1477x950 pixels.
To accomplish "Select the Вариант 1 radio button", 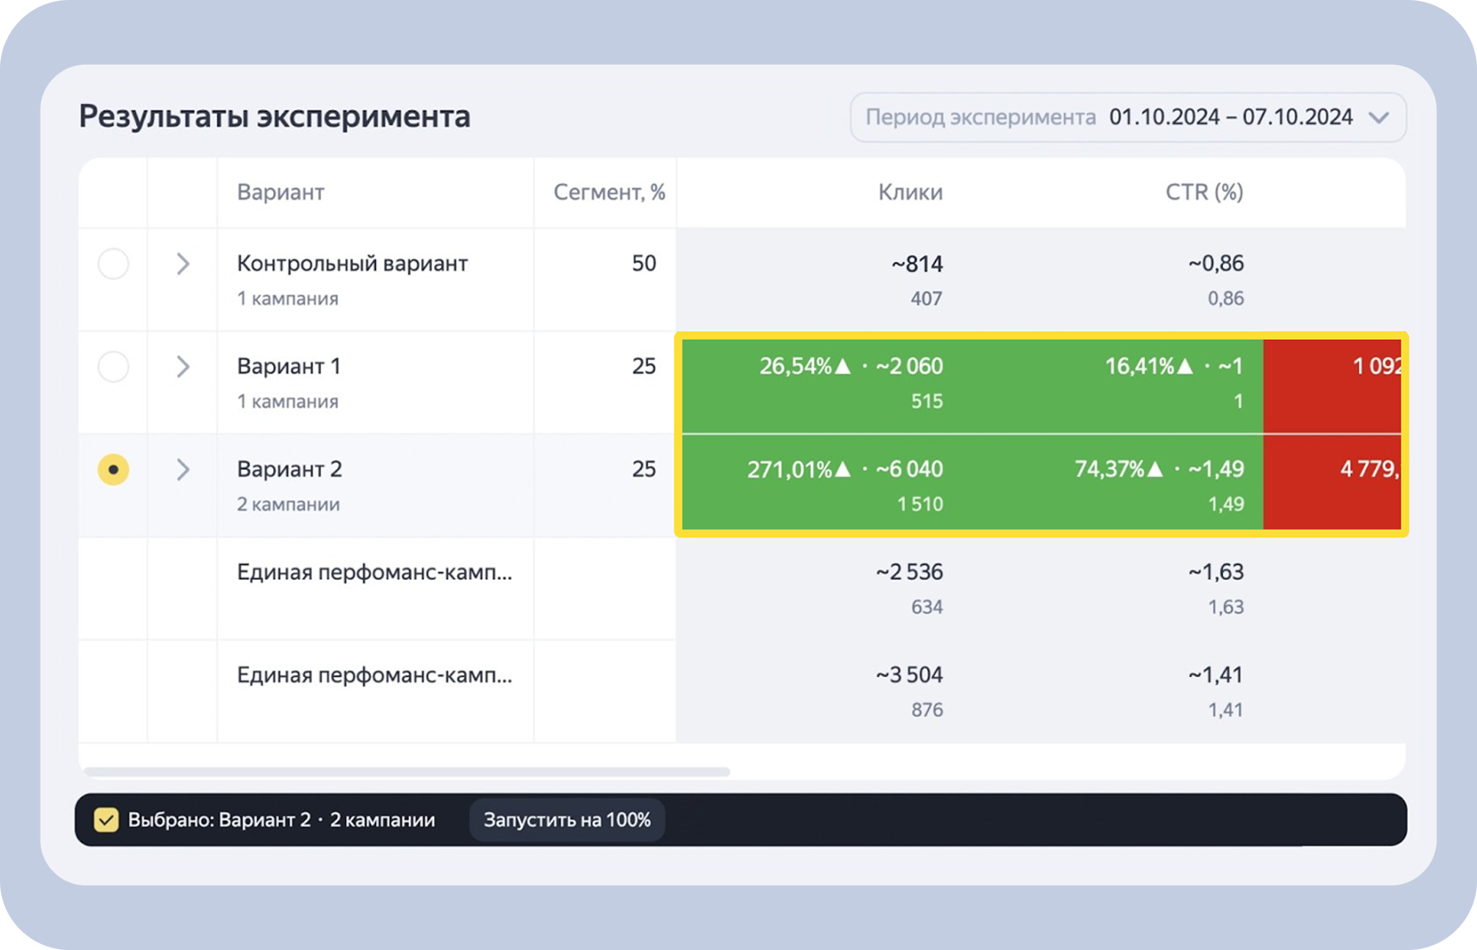I will click(114, 367).
